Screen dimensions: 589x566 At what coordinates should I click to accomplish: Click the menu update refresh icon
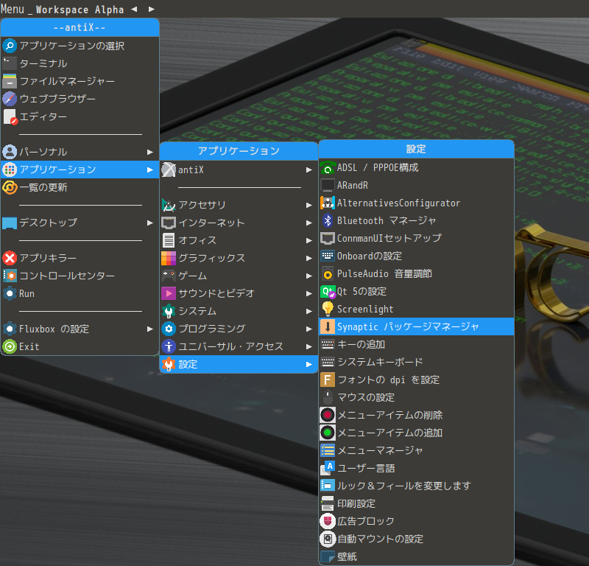click(10, 187)
